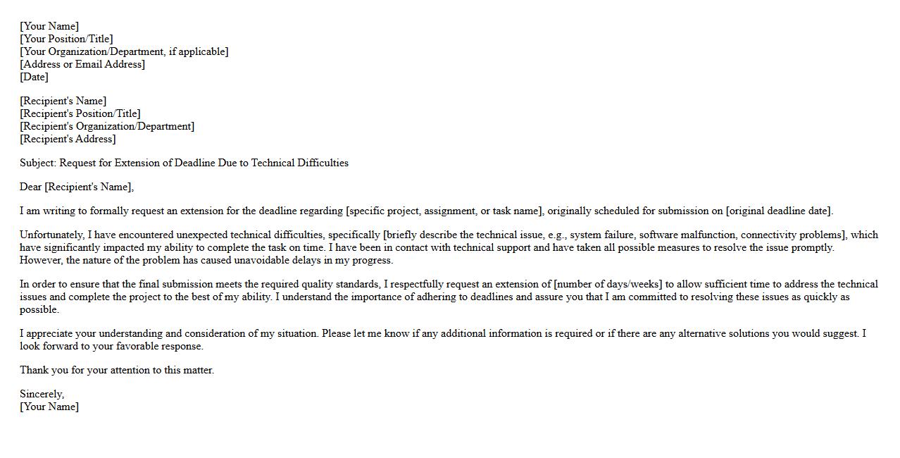
Task: Click the "Dear [Recipient's Name]," salutation
Action: click(77, 187)
